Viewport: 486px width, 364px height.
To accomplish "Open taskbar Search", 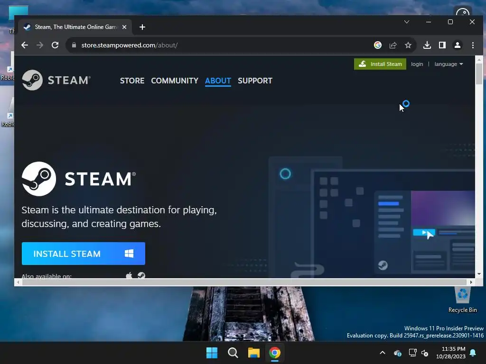I will (x=233, y=353).
